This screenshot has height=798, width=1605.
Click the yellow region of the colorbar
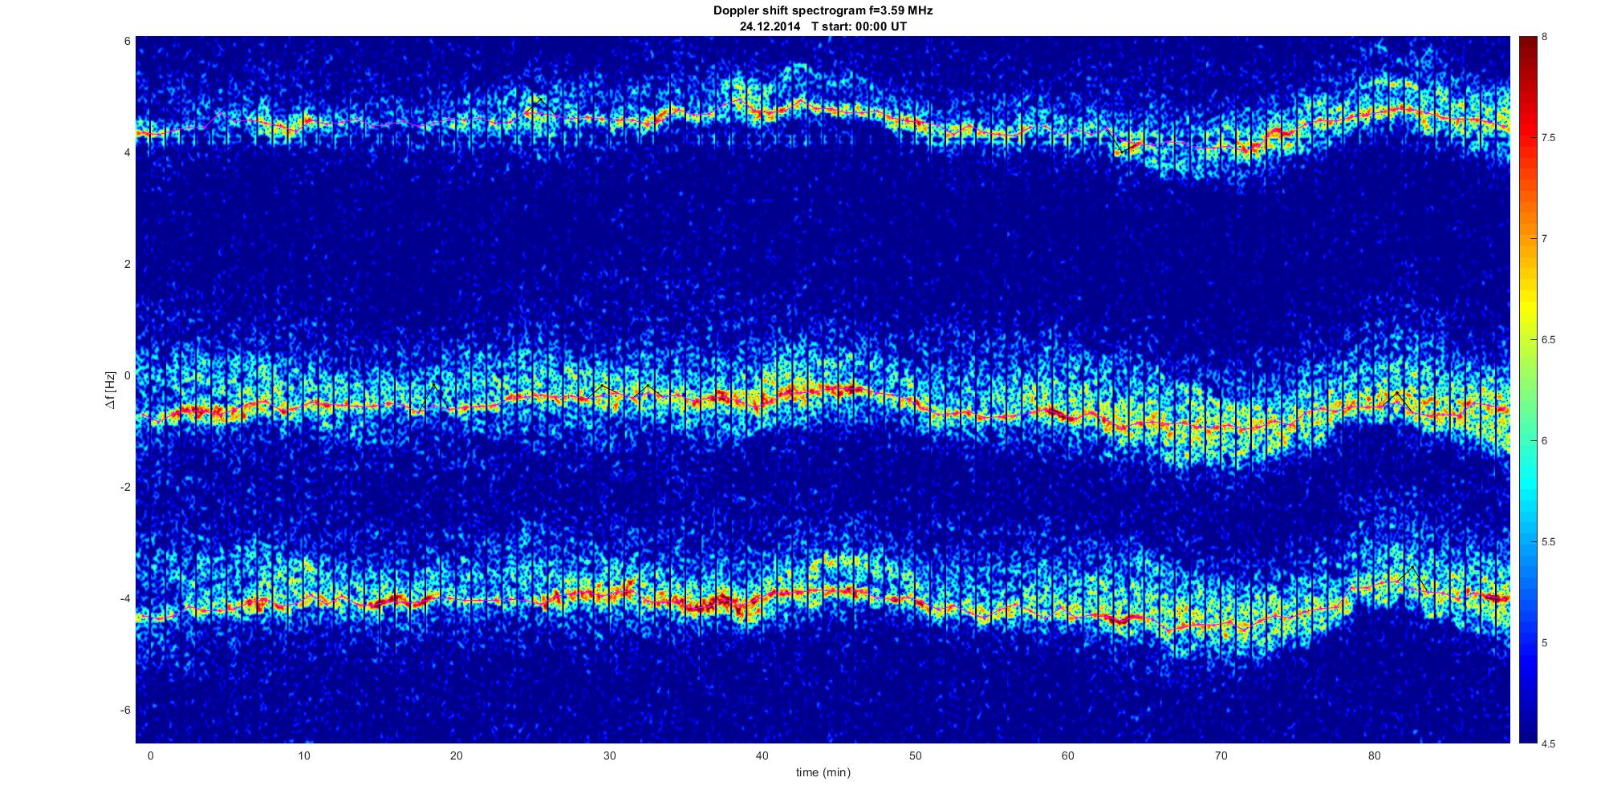[x=1527, y=309]
